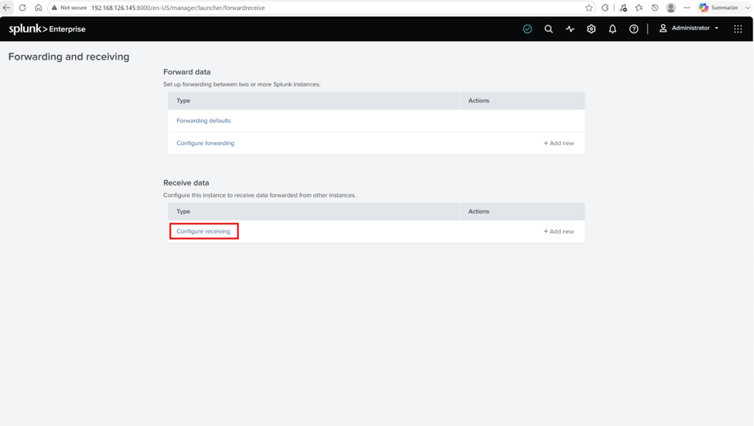This screenshot has width=754, height=426.
Task: Open Splunk Settings gear icon
Action: point(591,29)
